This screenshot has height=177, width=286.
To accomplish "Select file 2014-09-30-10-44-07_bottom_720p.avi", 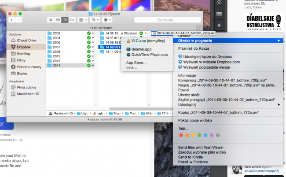I will (x=184, y=33).
